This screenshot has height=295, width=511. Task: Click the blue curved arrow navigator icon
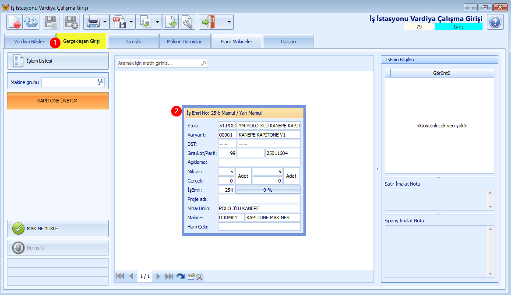(x=180, y=277)
